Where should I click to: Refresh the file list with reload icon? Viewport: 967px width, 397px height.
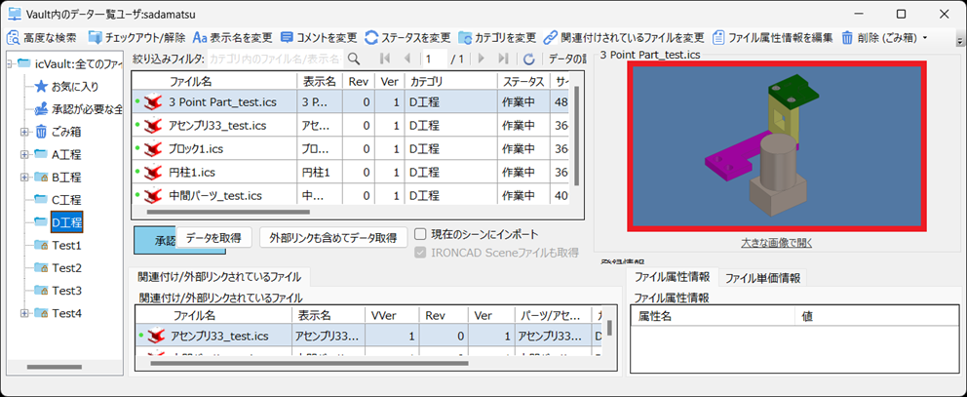click(x=528, y=60)
